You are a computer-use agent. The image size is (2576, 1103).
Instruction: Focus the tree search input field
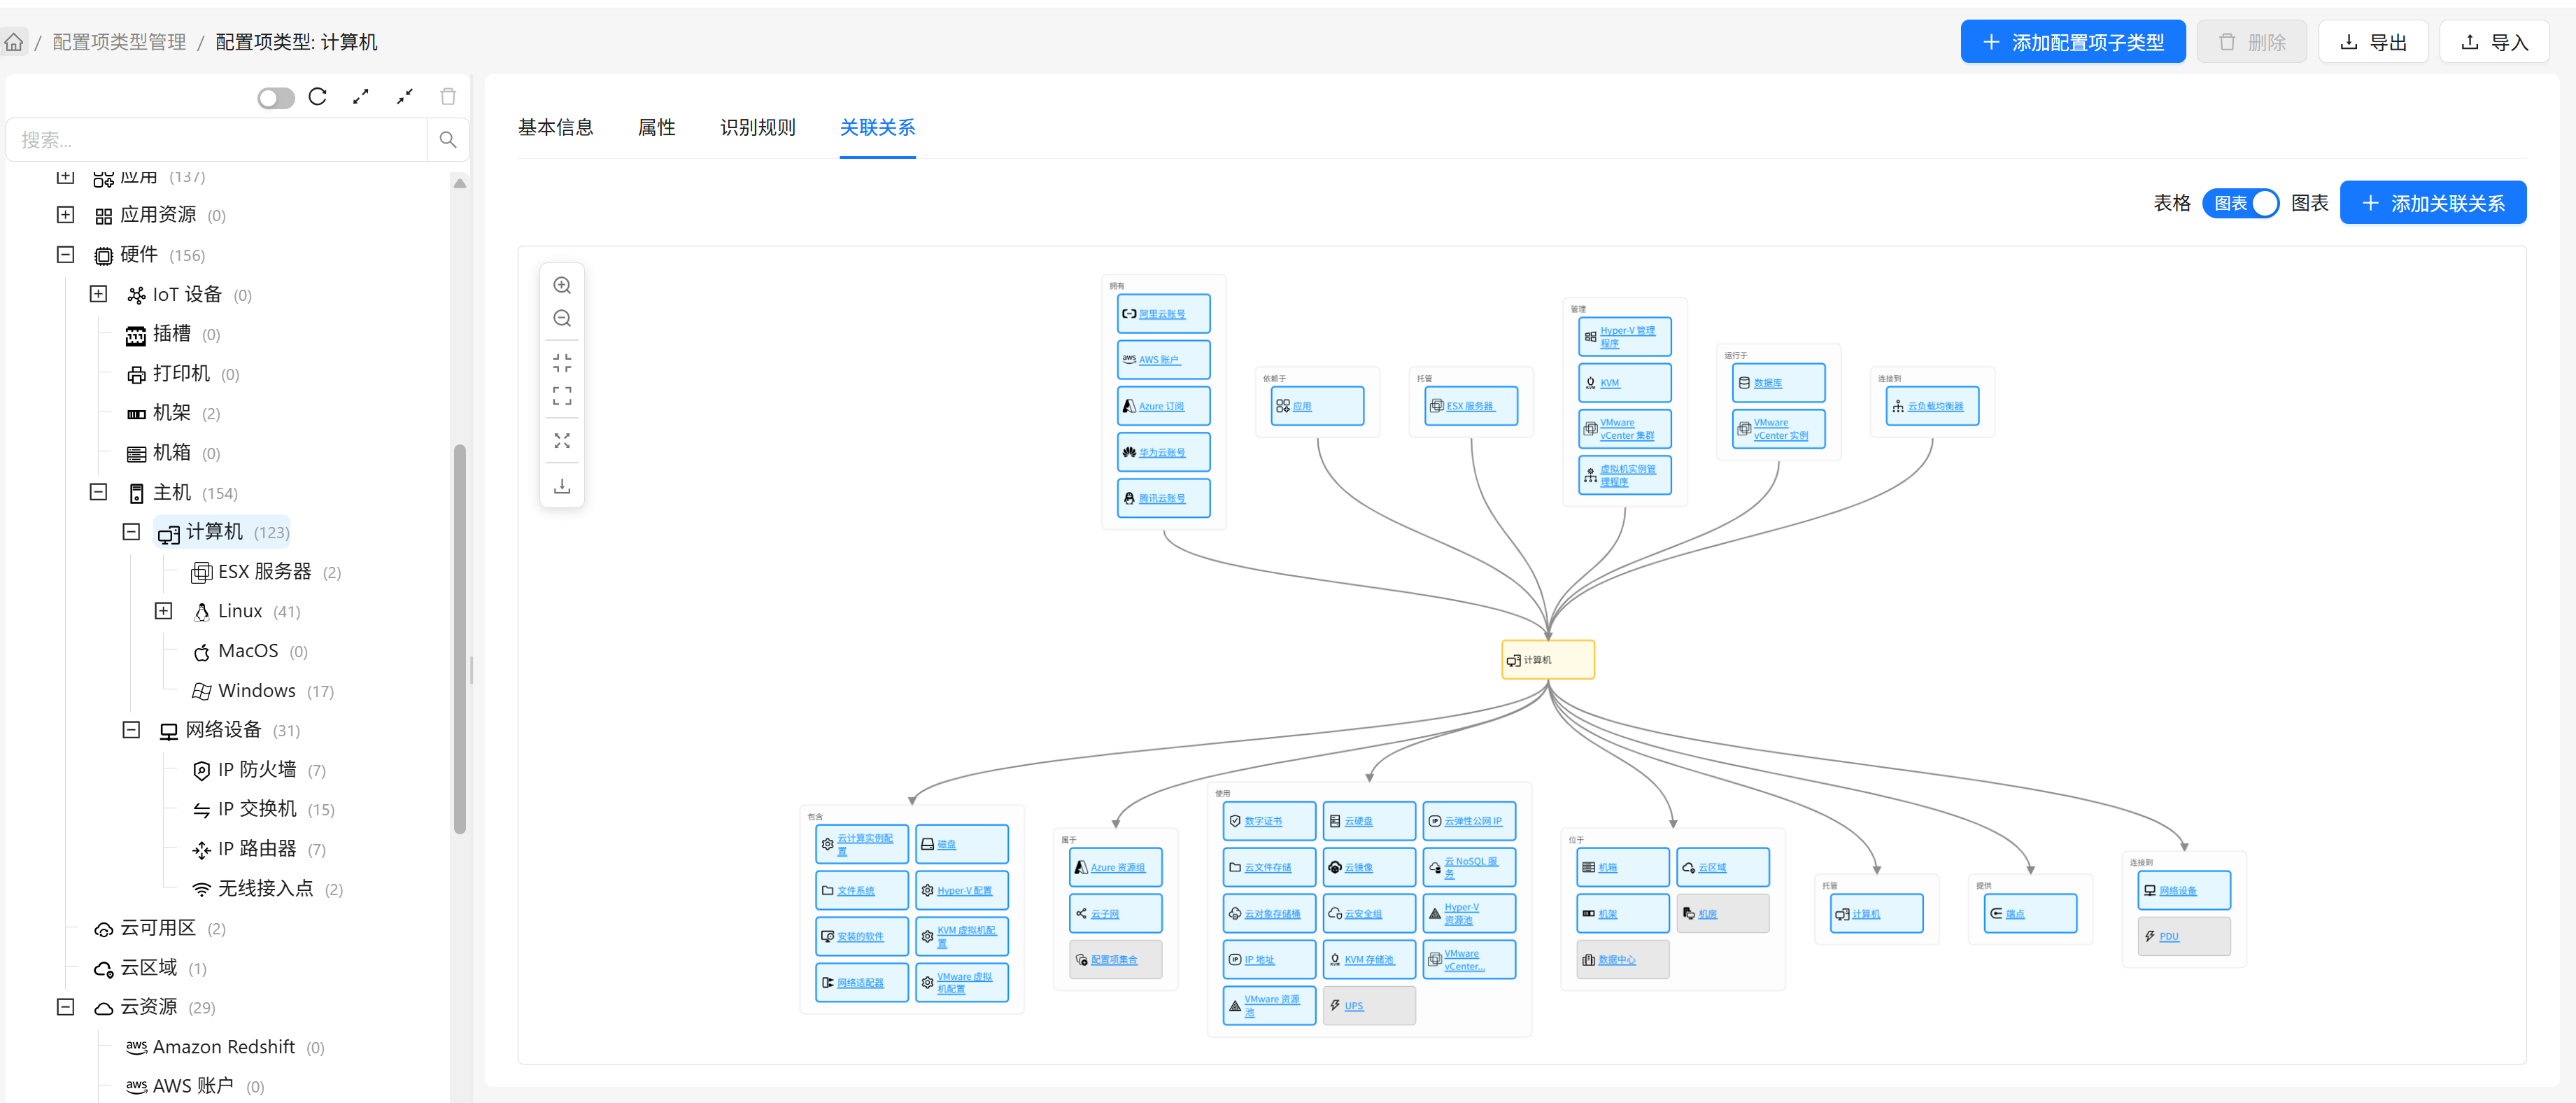218,140
